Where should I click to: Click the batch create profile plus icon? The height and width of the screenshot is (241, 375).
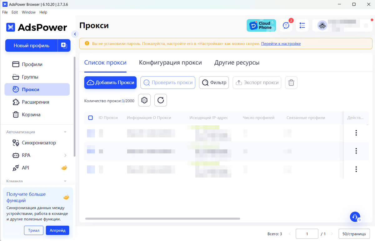point(64,45)
